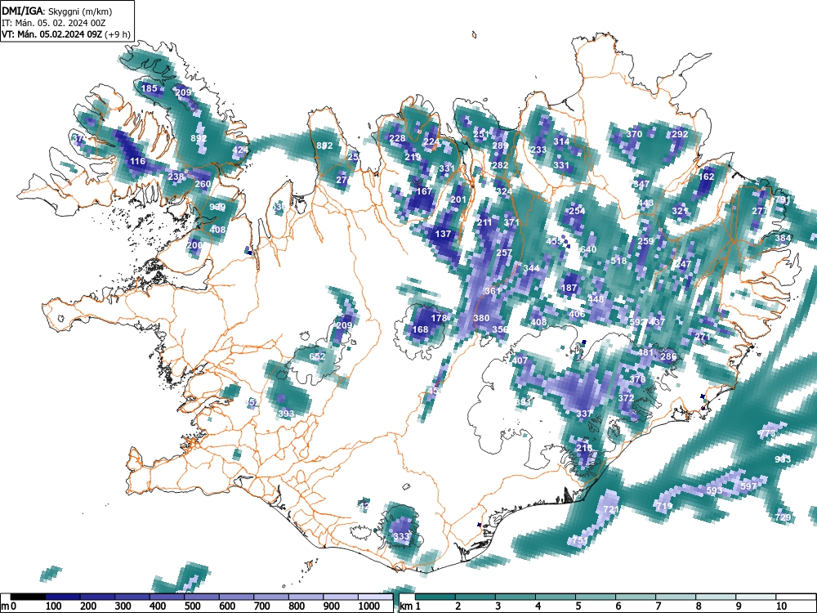
Task: Click the map value '218'
Action: [x=585, y=448]
